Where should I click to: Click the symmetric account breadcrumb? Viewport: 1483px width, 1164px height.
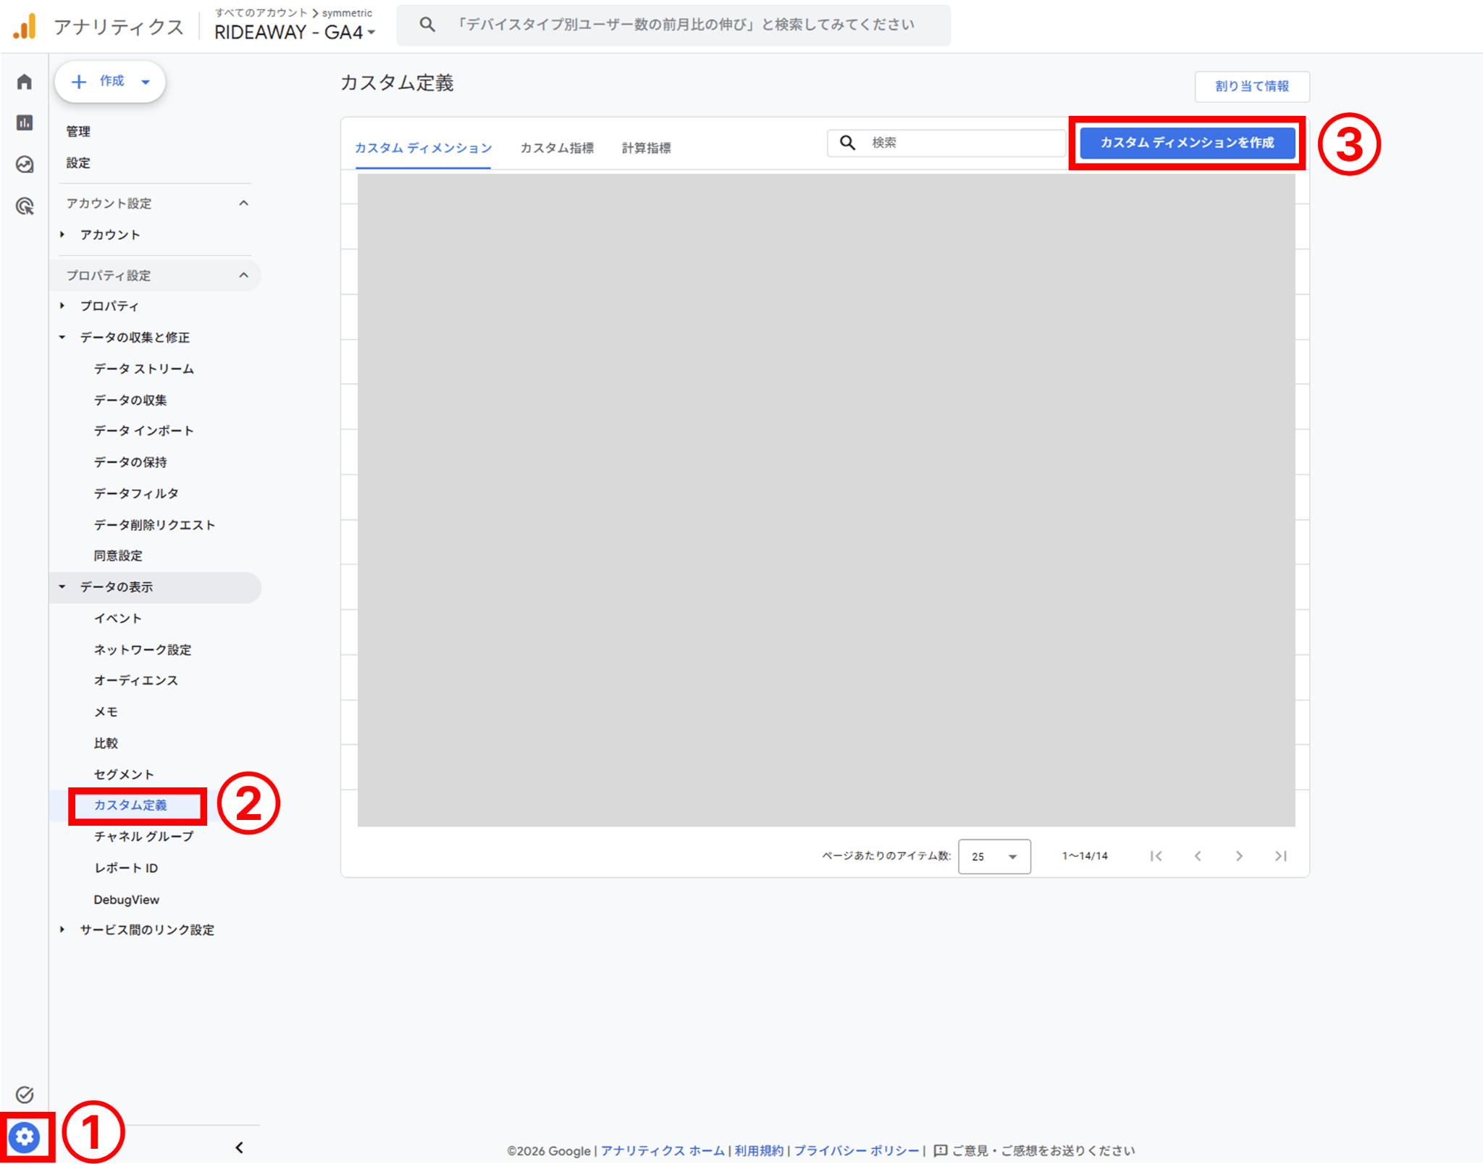(x=347, y=12)
